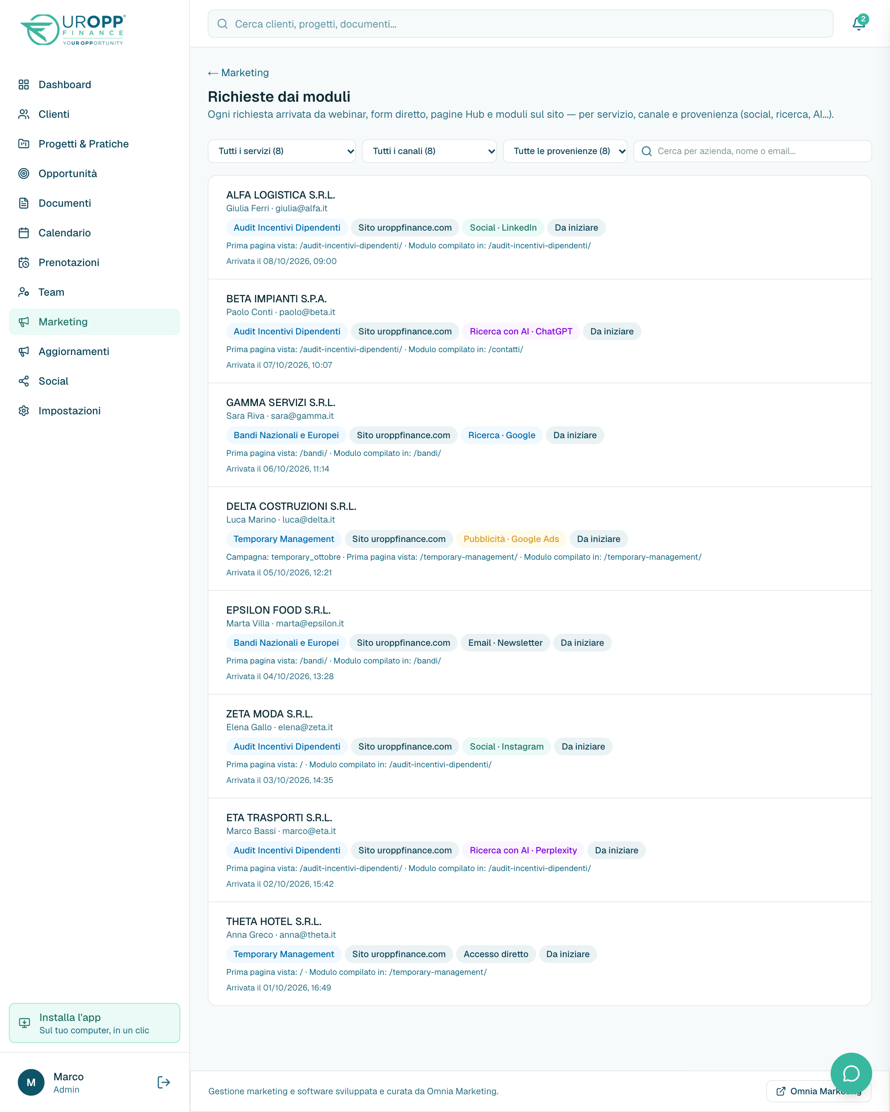
Task: Click the Social share icon
Action: click(24, 381)
